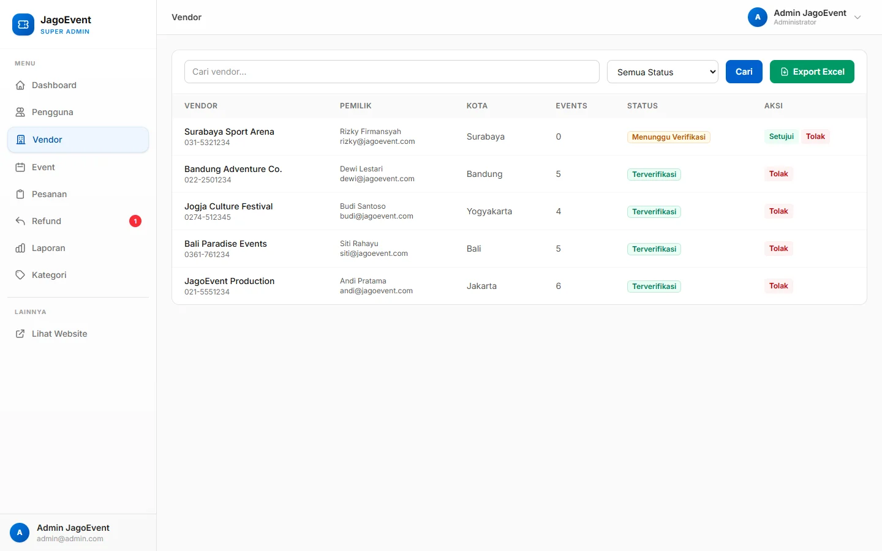Image resolution: width=882 pixels, height=551 pixels.
Task: Click the Bali Paradise Events vendor name
Action: click(x=225, y=244)
